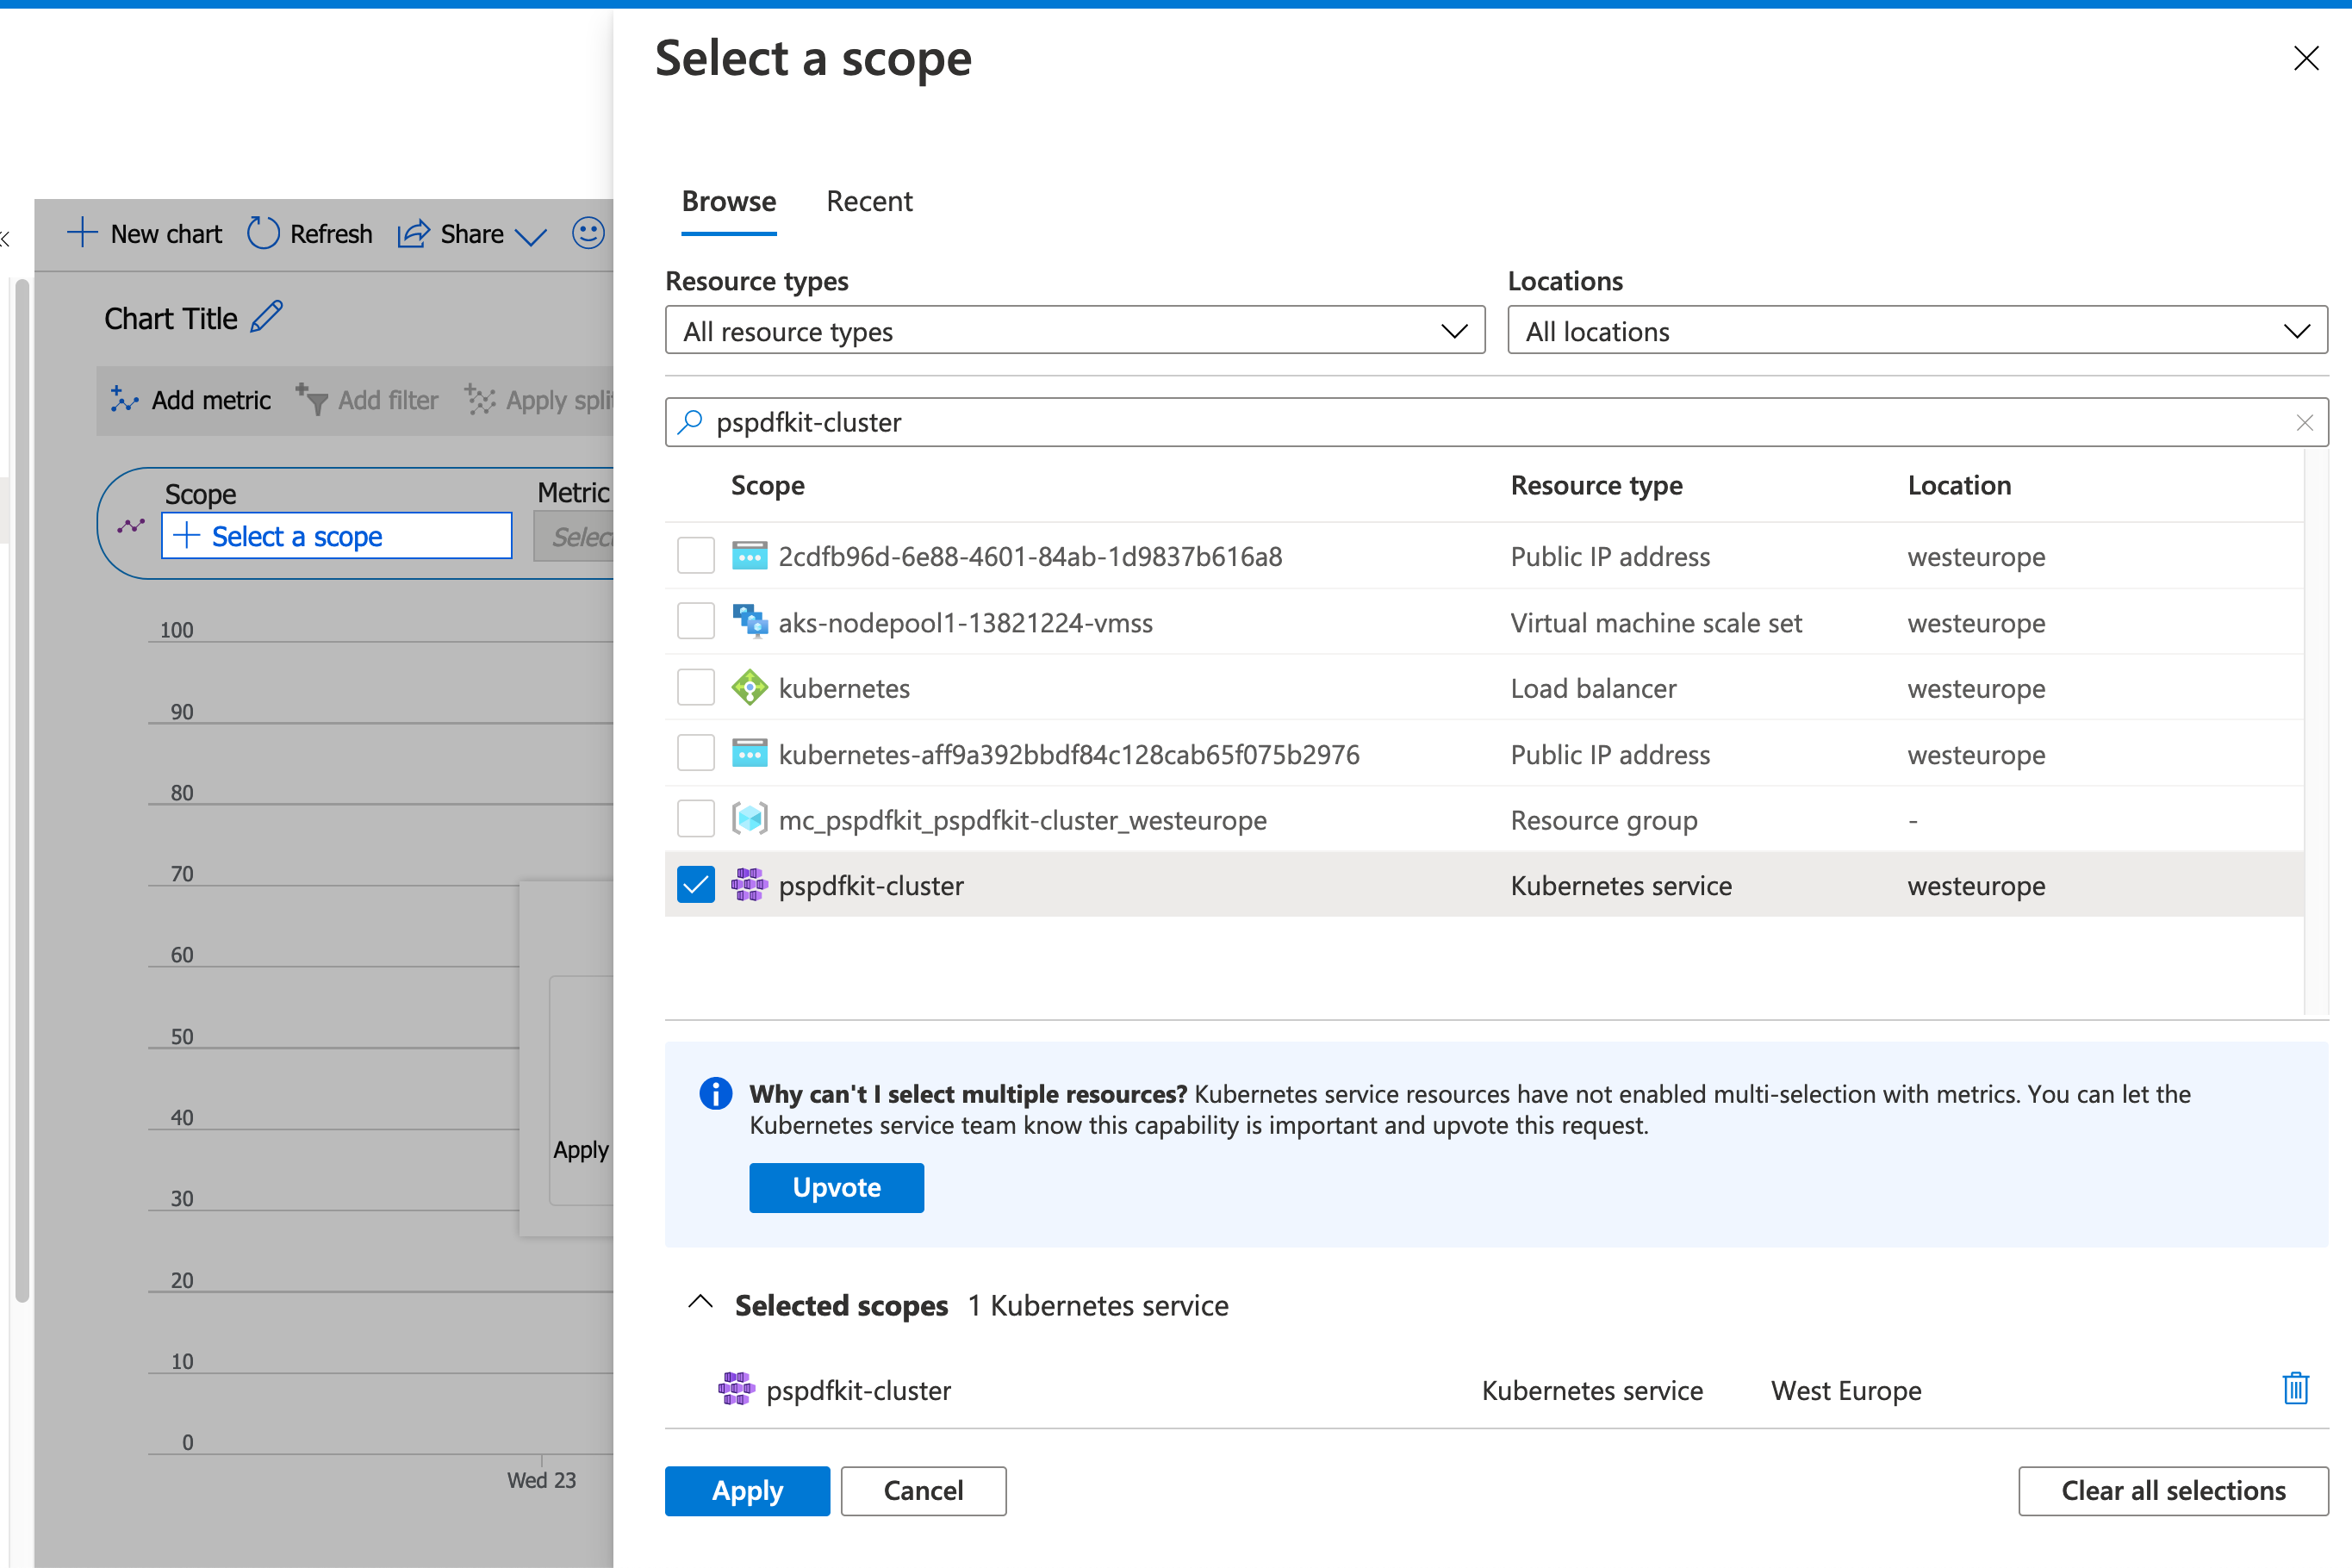
Task: Check the kubernetes-aff9a392 public IP checkbox
Action: point(696,754)
